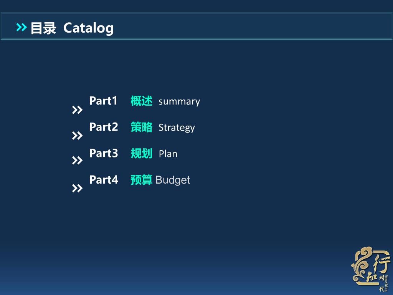Click the word summary
Screen dimensions: 393x295
[179, 102]
